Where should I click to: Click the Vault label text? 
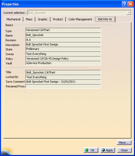pos(9,63)
